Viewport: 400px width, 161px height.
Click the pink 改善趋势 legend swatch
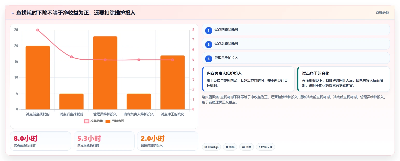(x=87, y=121)
